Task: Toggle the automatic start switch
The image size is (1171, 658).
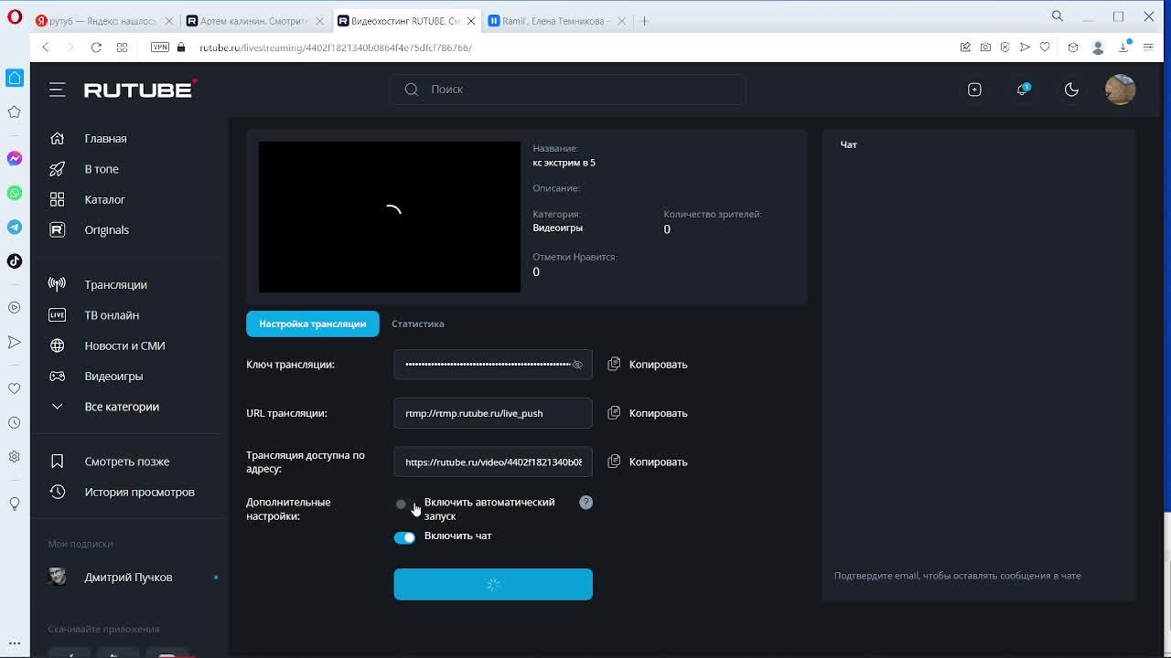Action: 403,504
